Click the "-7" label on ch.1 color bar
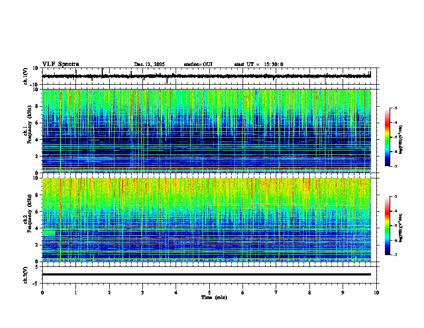 tap(395, 166)
